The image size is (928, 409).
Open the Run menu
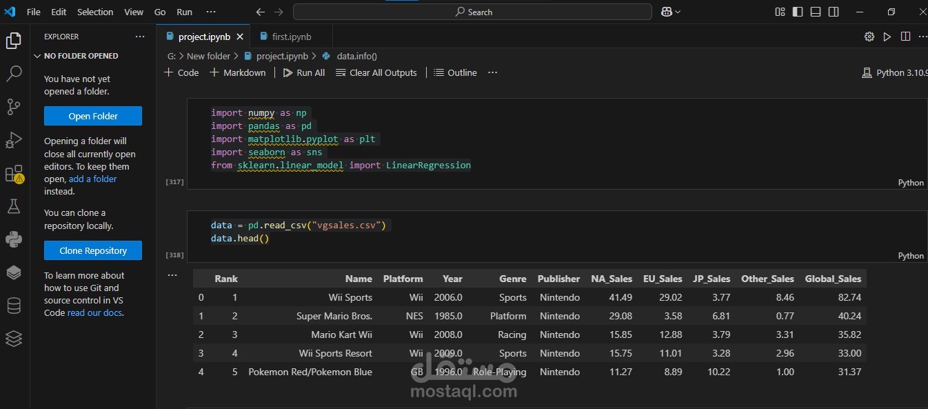pos(184,12)
